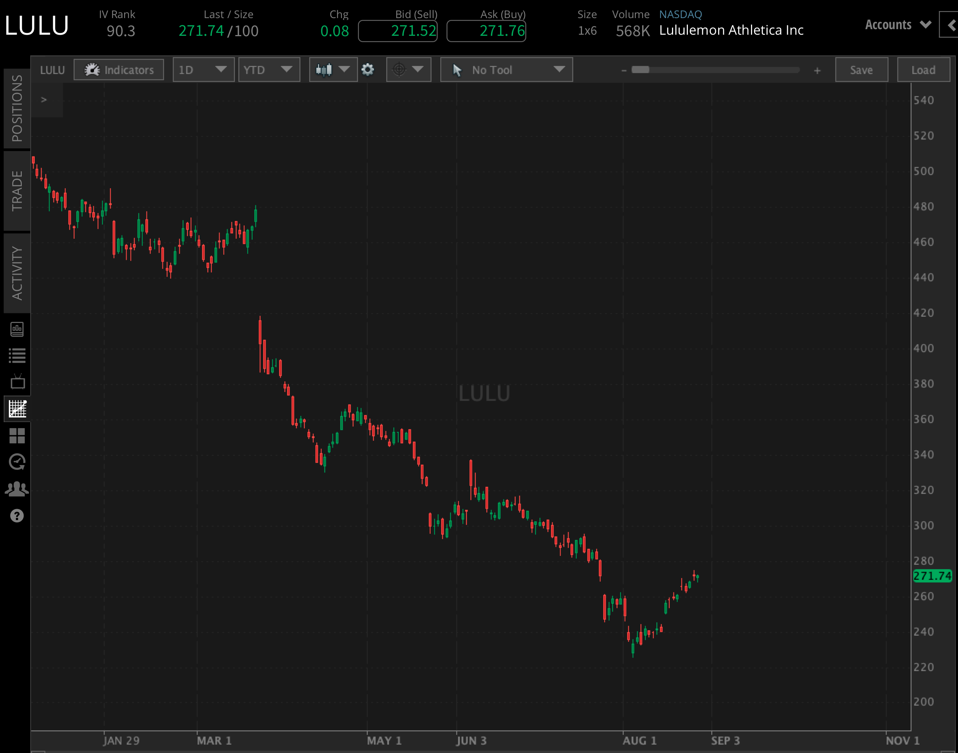This screenshot has width=958, height=753.
Task: Open the history clock icon in sidebar
Action: (17, 462)
